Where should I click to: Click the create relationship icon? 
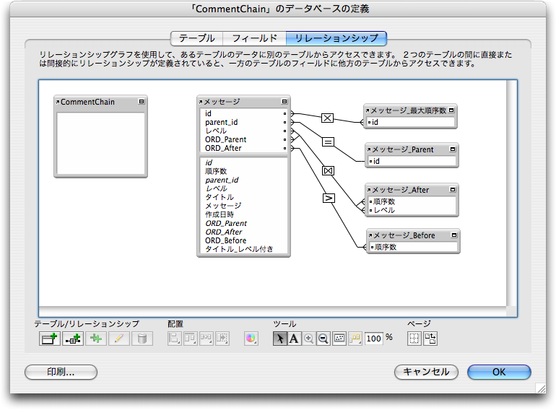coord(72,339)
